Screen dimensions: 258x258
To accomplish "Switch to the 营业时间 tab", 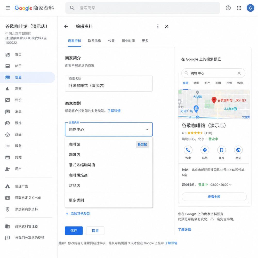I will pos(128,41).
